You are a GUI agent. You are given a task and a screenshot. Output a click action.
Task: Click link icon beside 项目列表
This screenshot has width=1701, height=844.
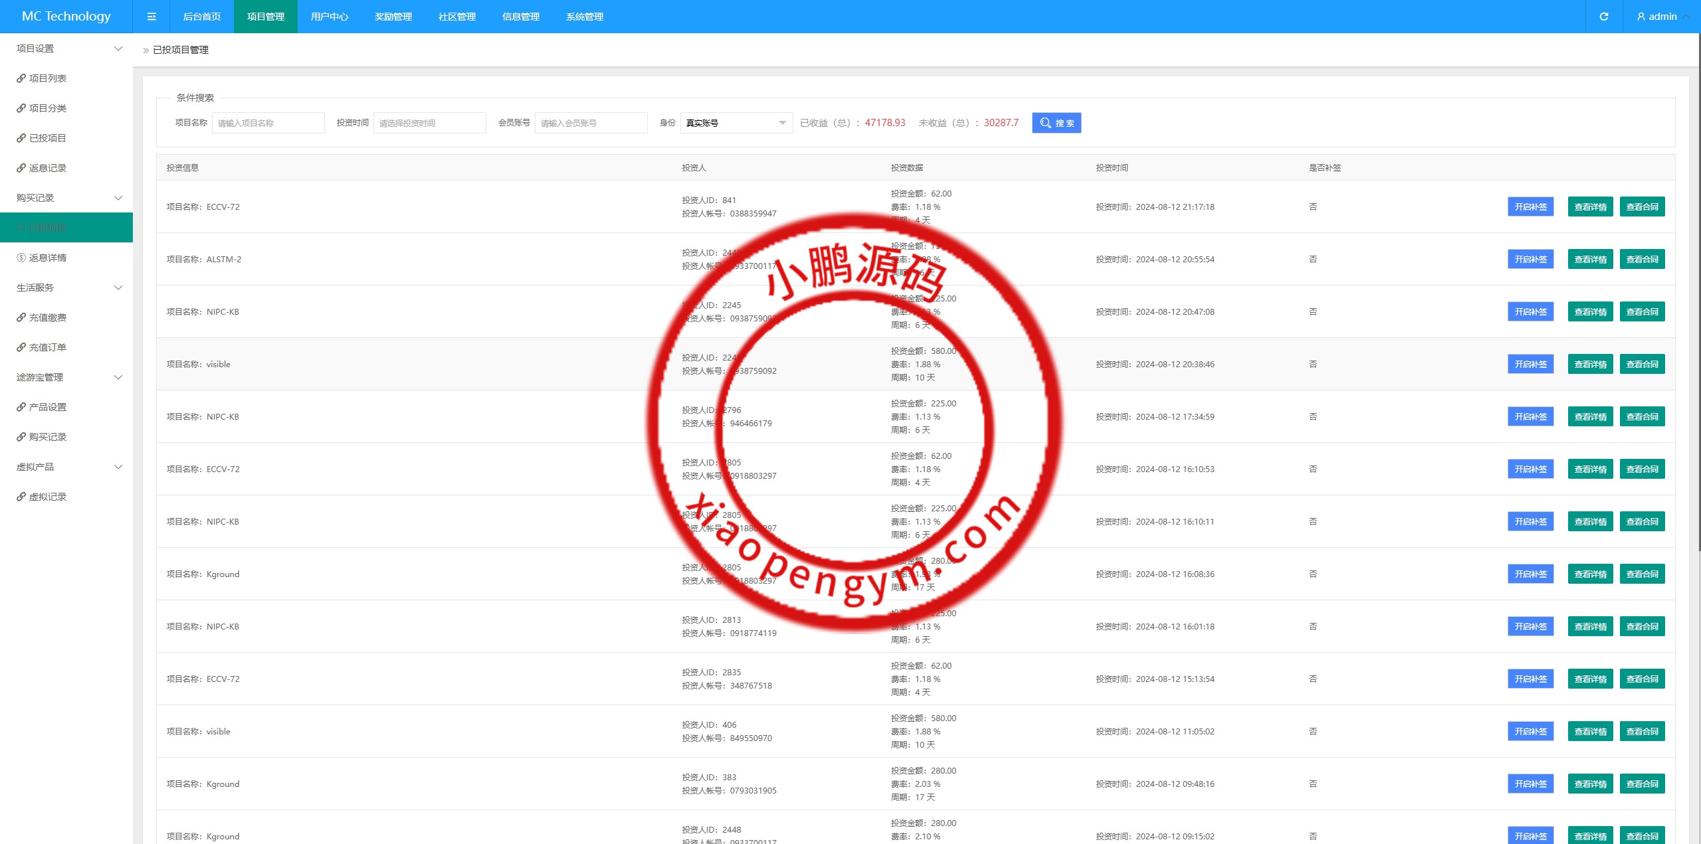(21, 78)
